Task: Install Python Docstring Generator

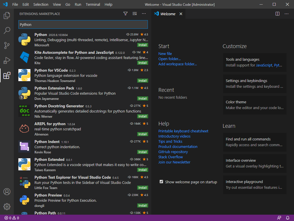Action: point(143,116)
